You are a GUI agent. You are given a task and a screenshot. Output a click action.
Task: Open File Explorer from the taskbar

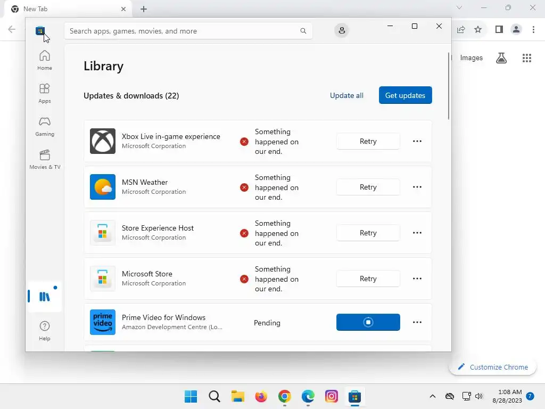pyautogui.click(x=238, y=396)
